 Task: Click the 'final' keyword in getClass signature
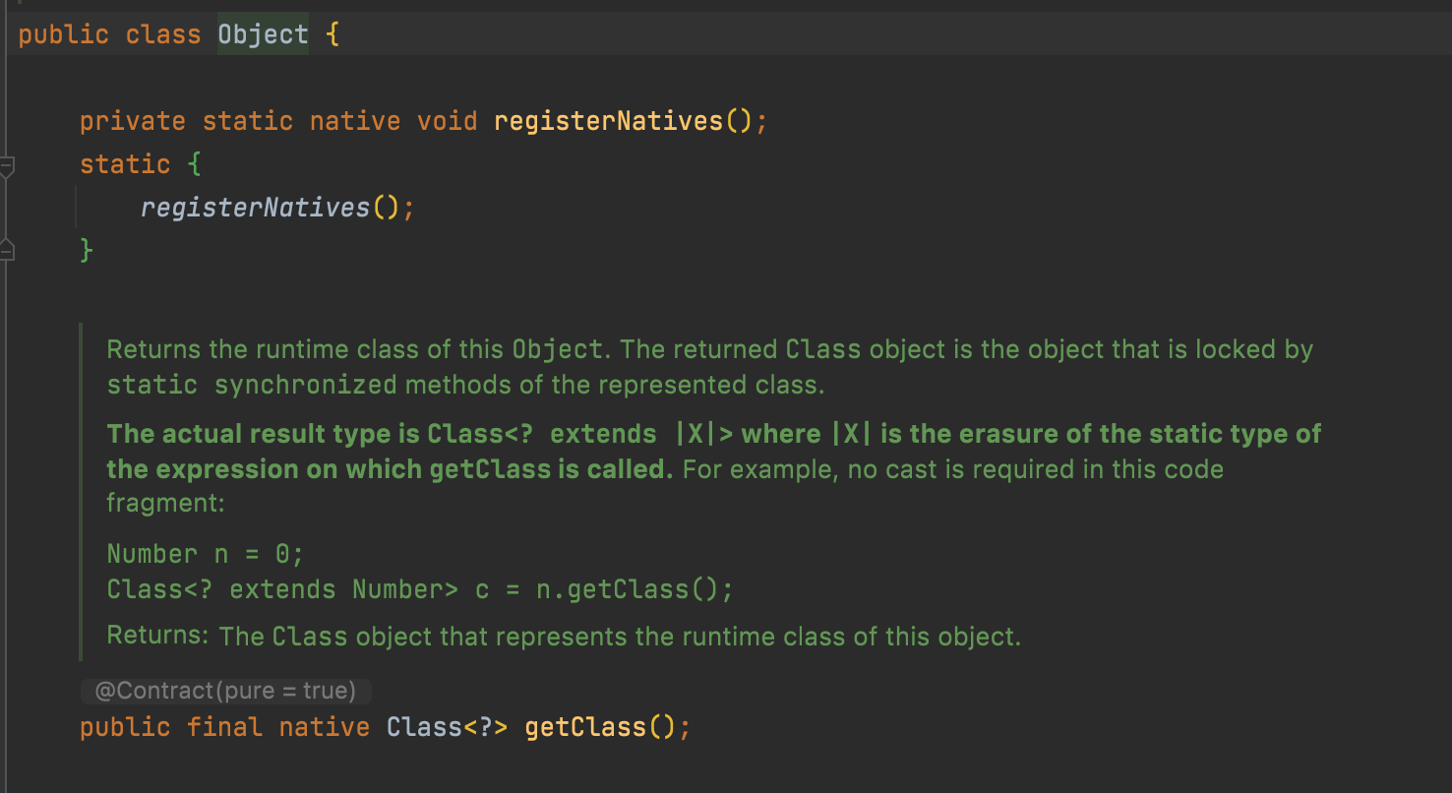224,727
